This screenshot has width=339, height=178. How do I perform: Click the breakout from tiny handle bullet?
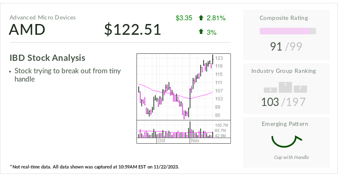tap(67, 75)
